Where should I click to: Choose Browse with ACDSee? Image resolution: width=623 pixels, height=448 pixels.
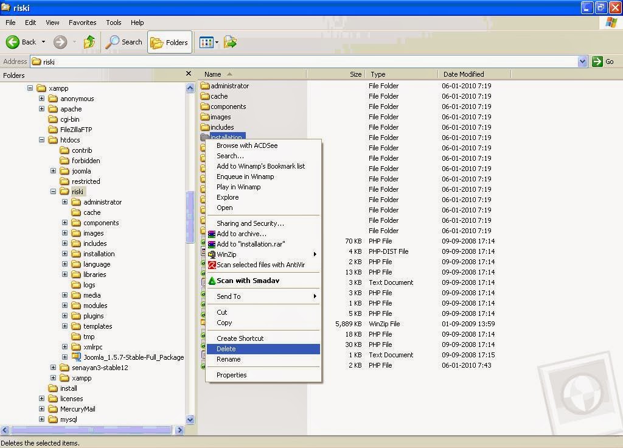tap(263, 145)
